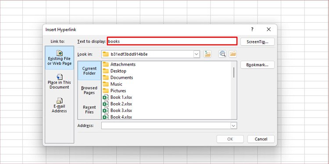Click the Browse for File folder icon
329x164 pixels.
point(233,54)
